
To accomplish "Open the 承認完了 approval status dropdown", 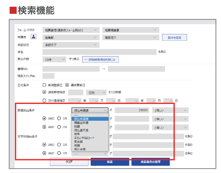I will coord(71,45).
